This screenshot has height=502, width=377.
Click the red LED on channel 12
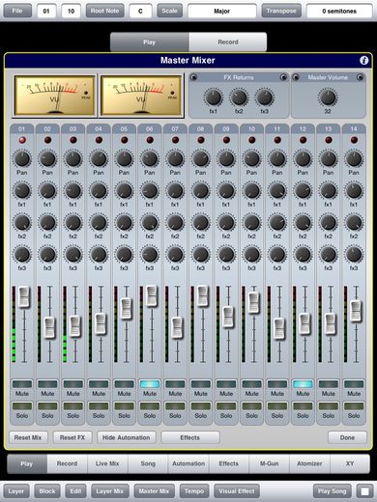click(303, 140)
